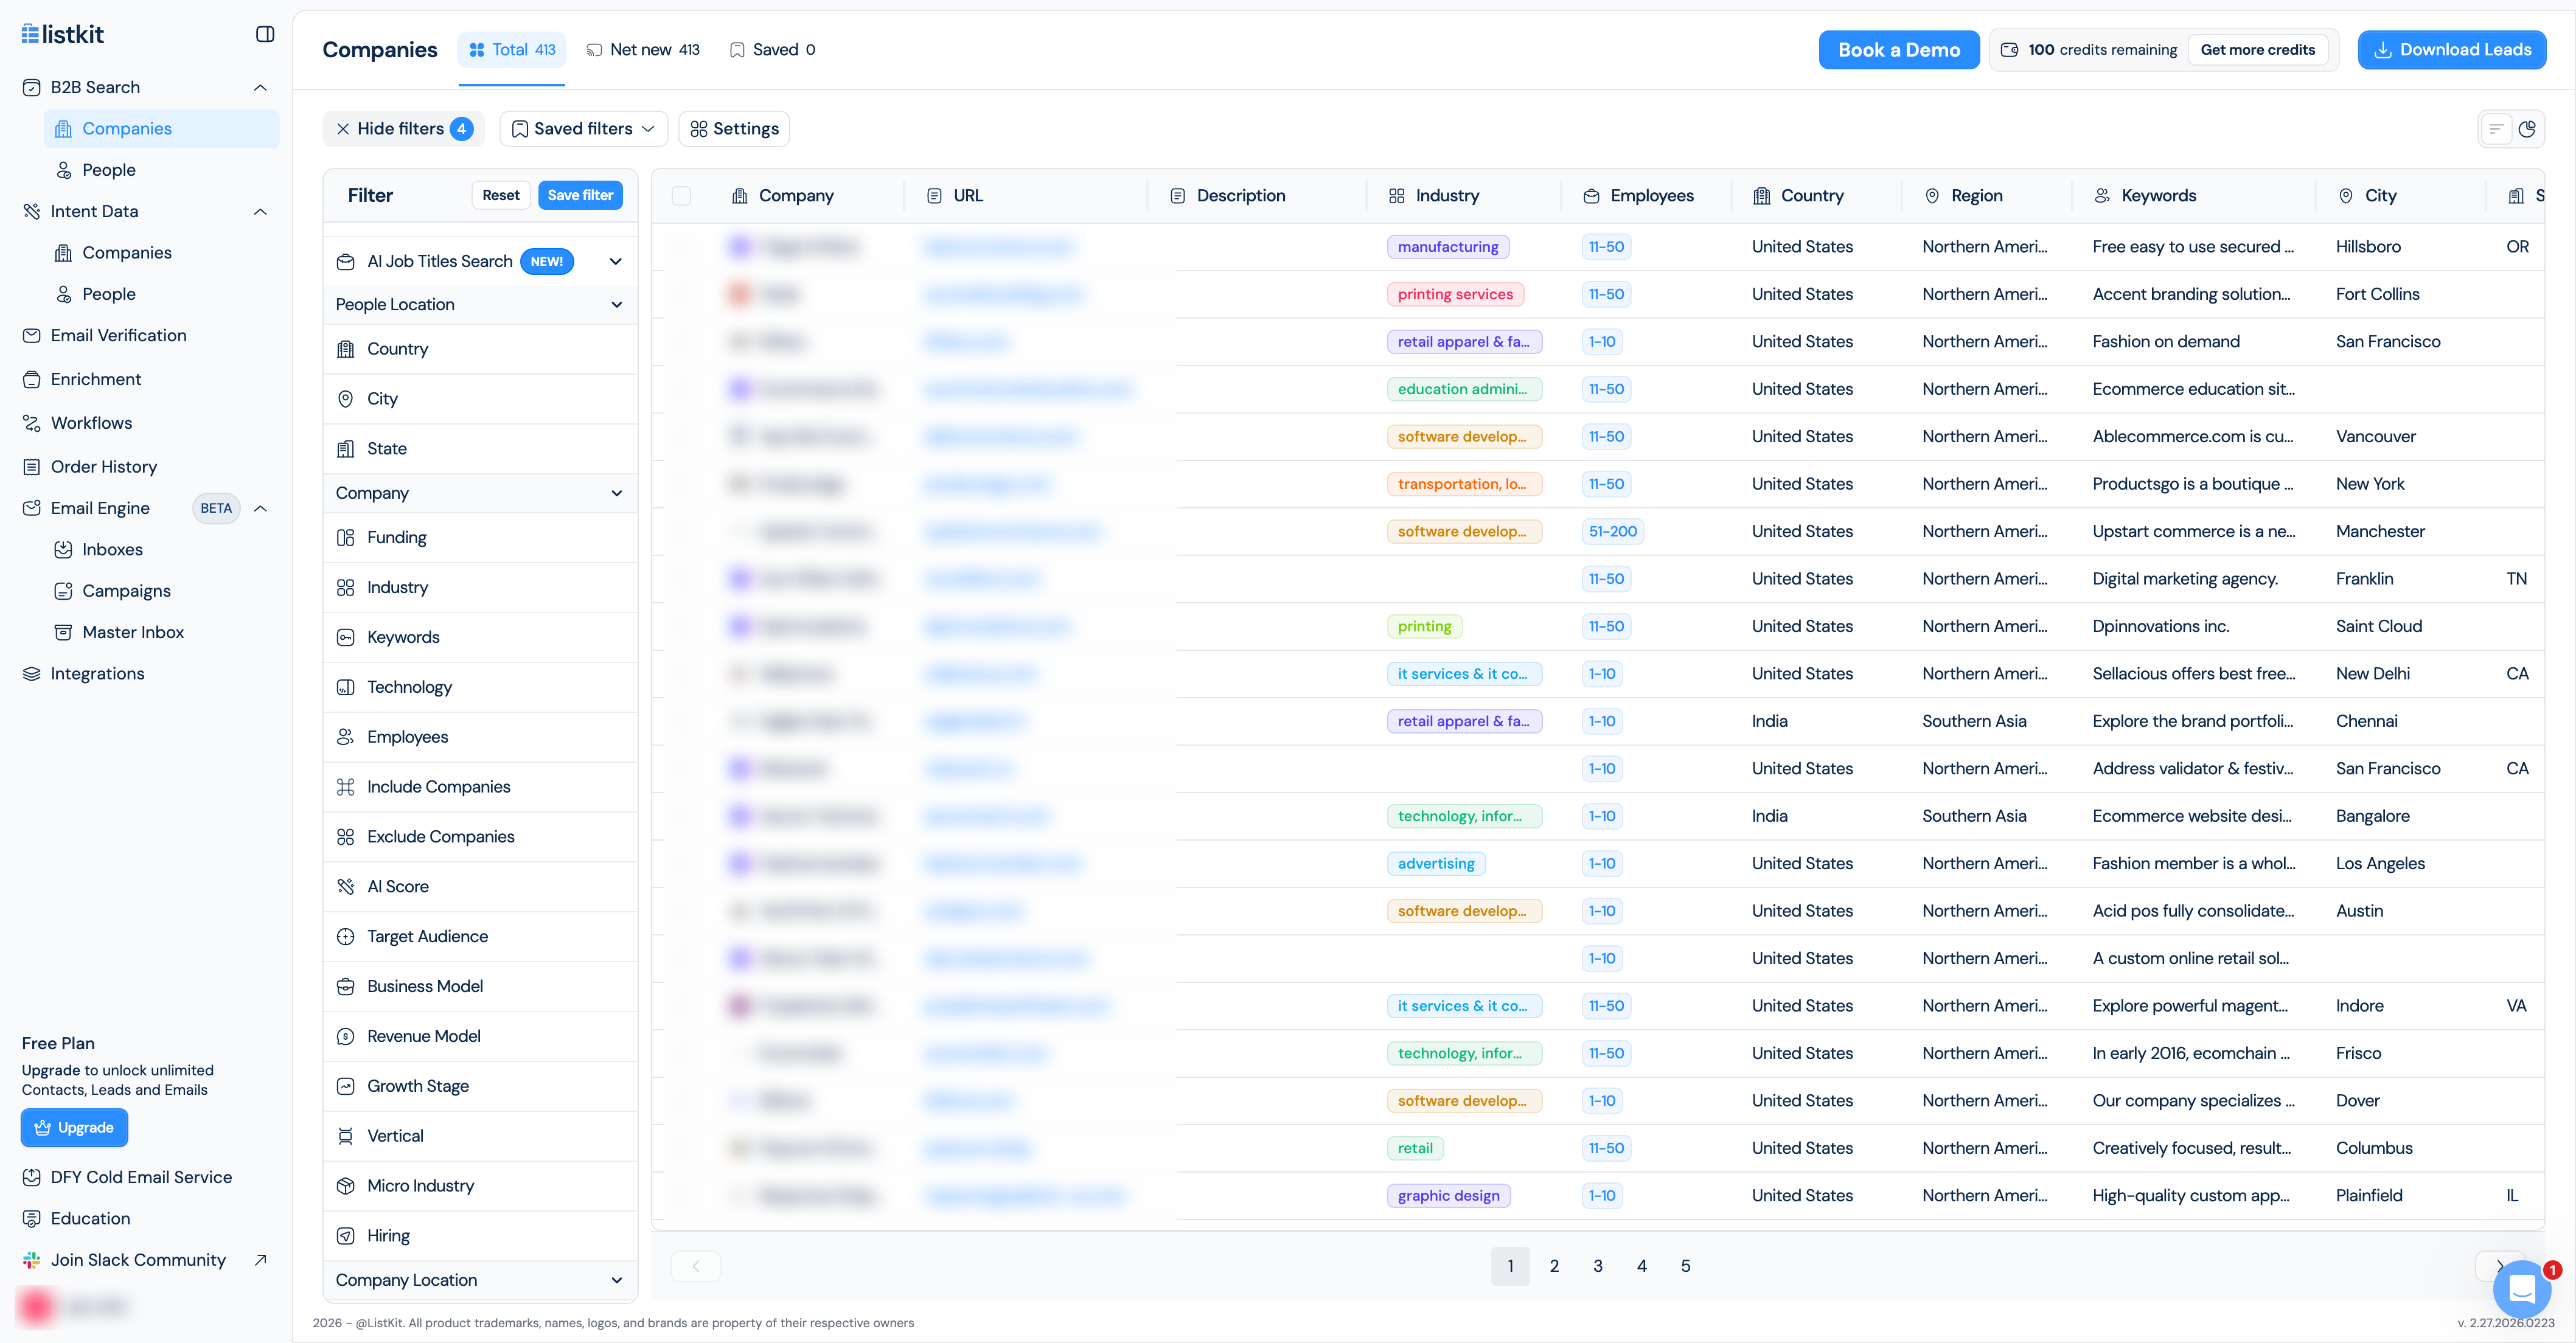Switch to the Net new tab

[x=643, y=49]
